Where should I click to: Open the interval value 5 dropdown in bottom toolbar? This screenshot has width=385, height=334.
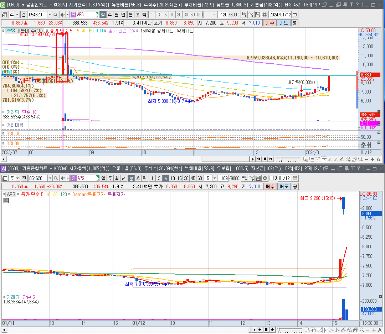215,178
